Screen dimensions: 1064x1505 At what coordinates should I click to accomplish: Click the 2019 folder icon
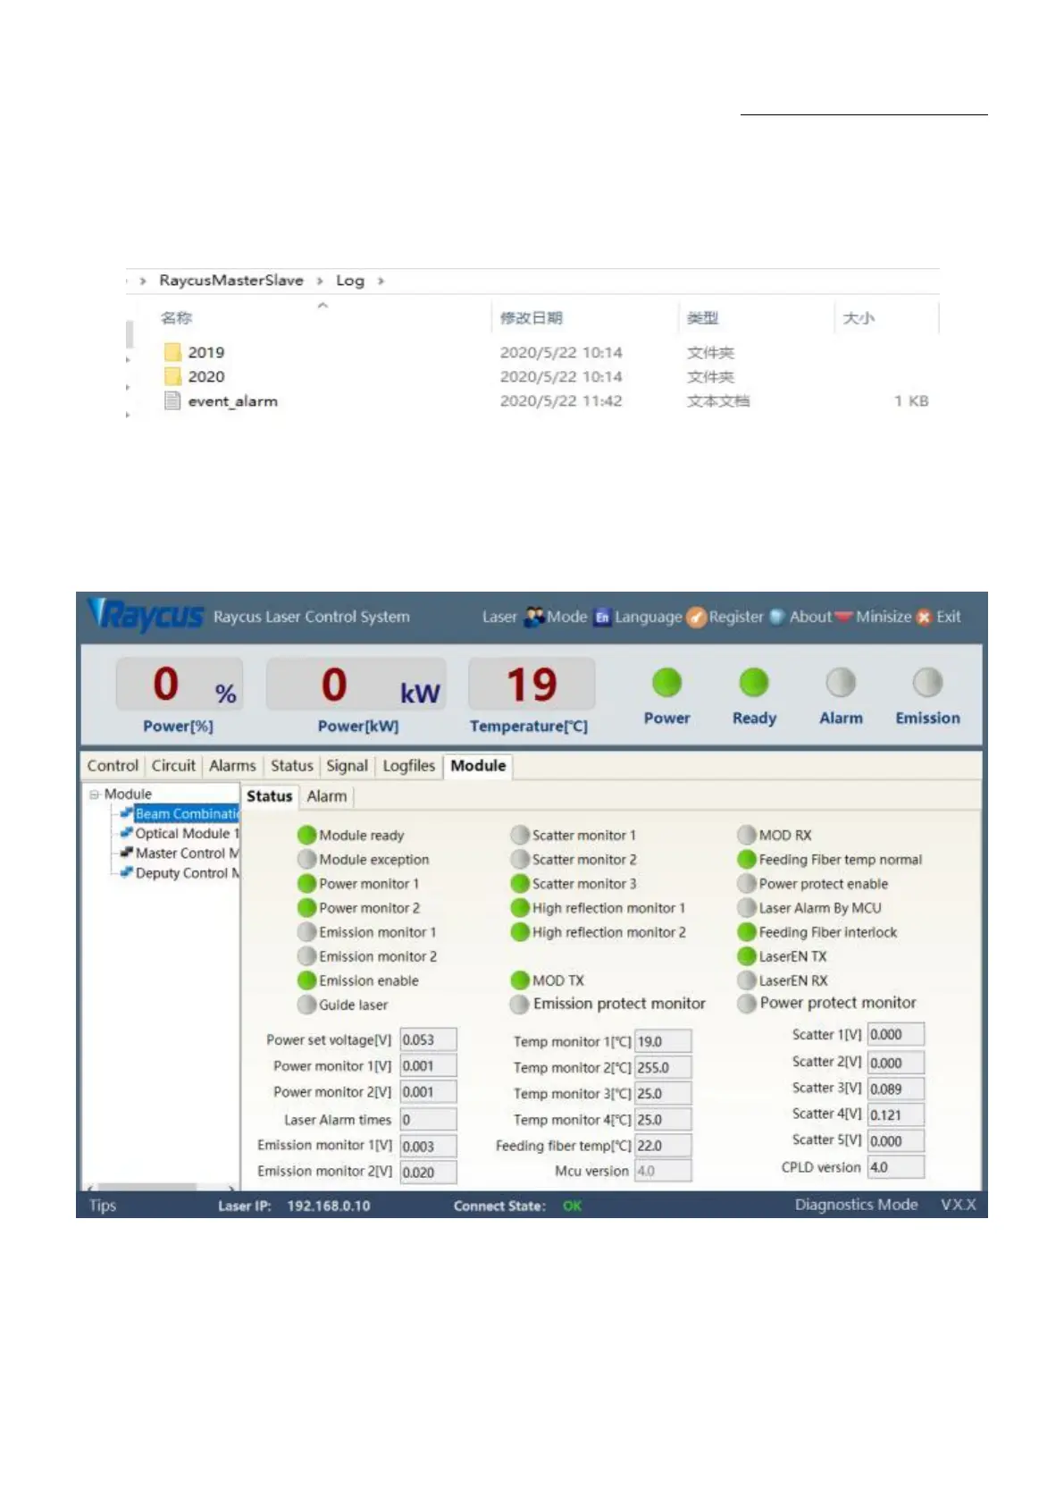172,352
